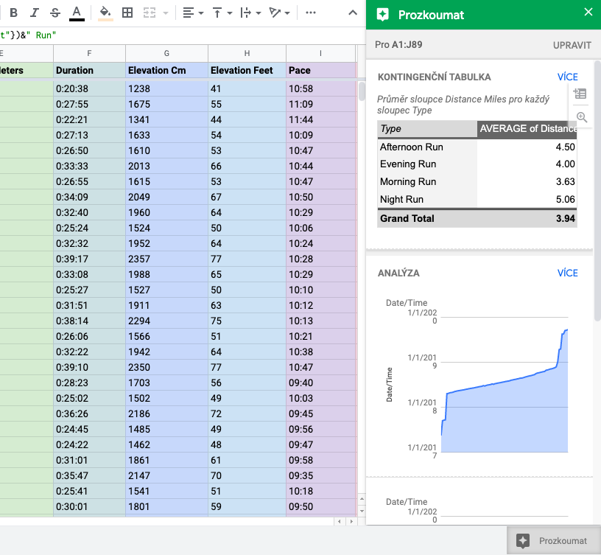The image size is (601, 555).
Task: Open text rotation dropdown
Action: click(x=279, y=13)
